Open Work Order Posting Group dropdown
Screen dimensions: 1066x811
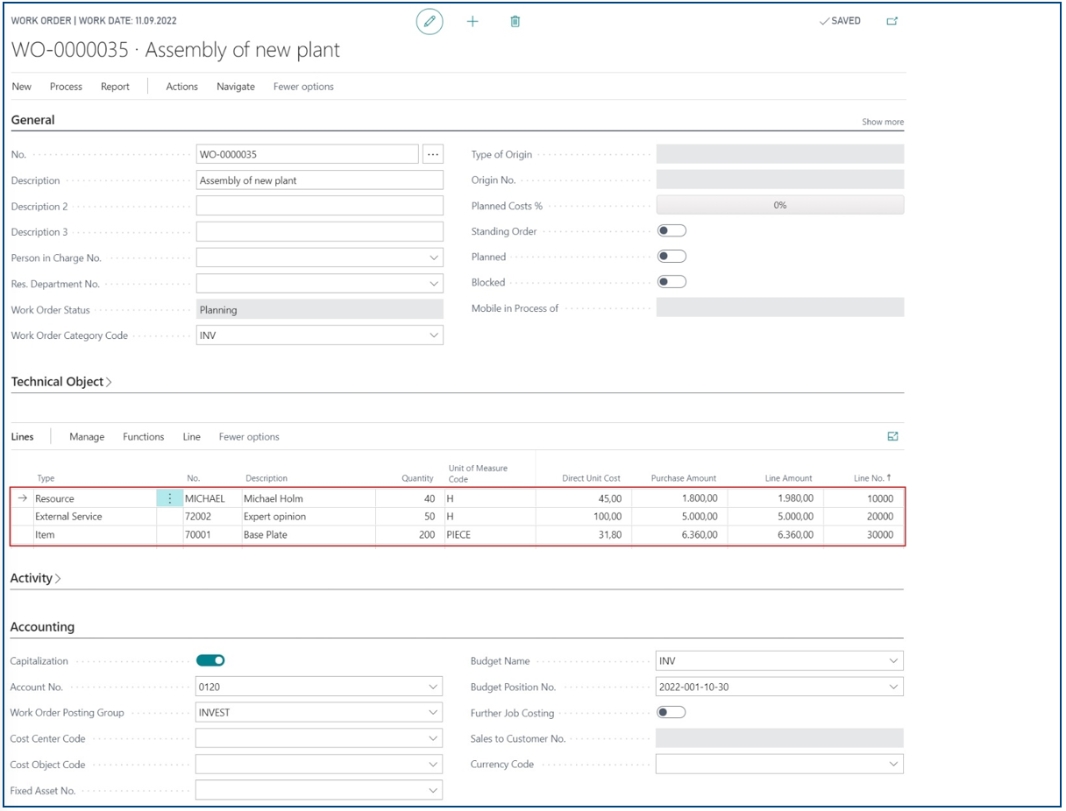(x=434, y=712)
